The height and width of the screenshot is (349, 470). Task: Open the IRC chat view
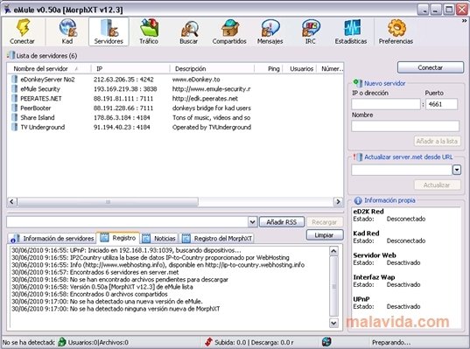311,31
